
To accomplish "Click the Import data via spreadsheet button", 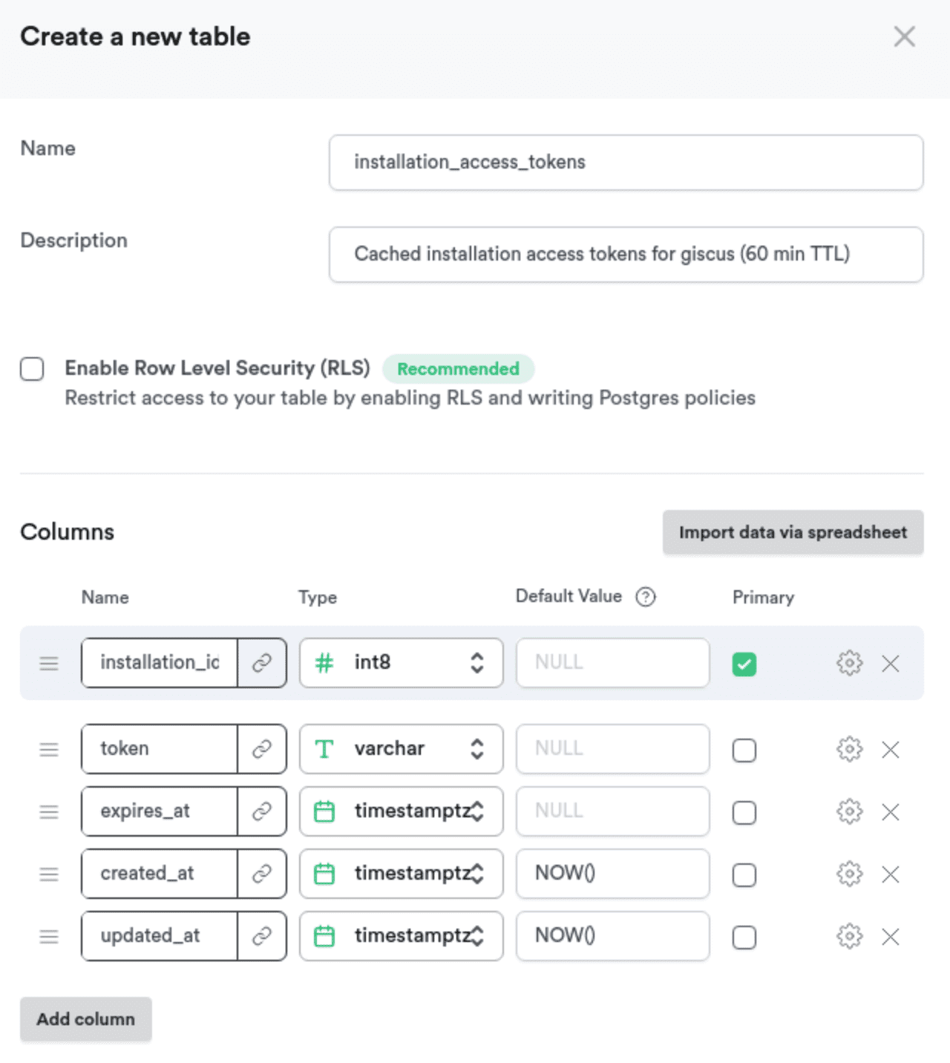I will [x=793, y=532].
